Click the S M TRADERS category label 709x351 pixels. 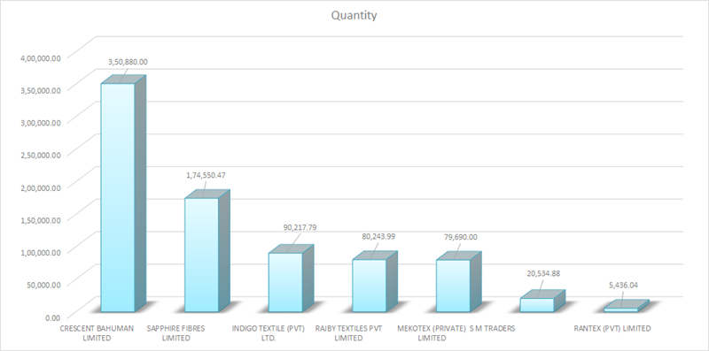(493, 328)
